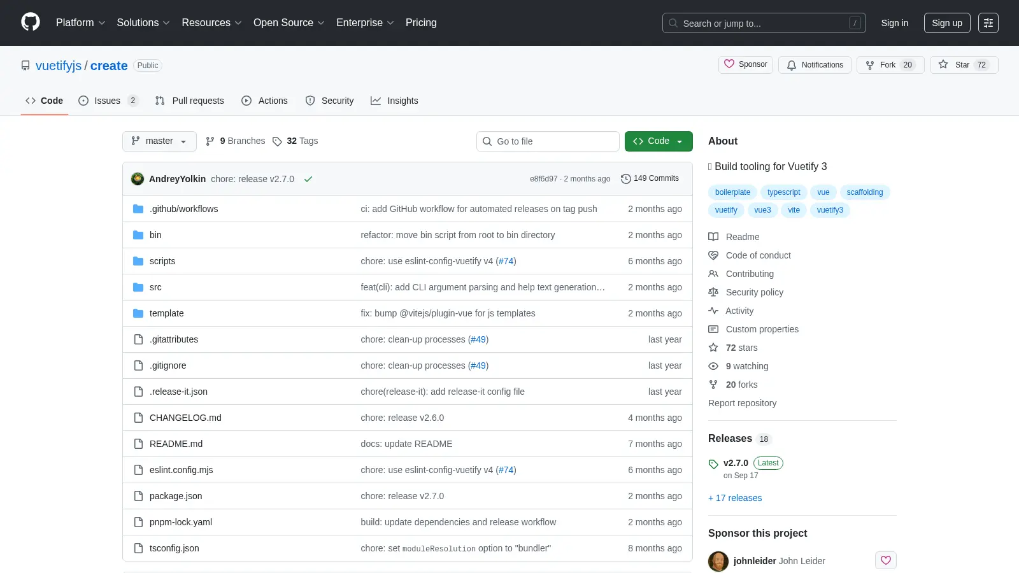Star the vuetifyjs/create repository
The width and height of the screenshot is (1019, 573).
953,65
